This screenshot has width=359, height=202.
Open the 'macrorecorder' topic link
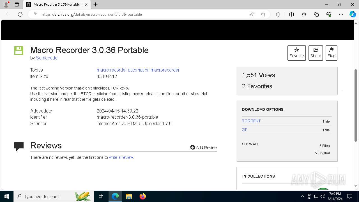pyautogui.click(x=165, y=70)
